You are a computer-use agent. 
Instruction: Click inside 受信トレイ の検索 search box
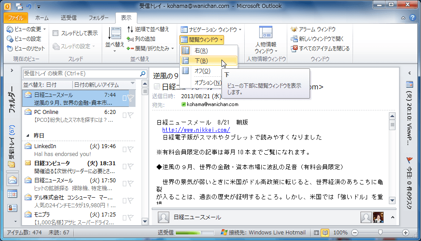pyautogui.click(x=81, y=74)
